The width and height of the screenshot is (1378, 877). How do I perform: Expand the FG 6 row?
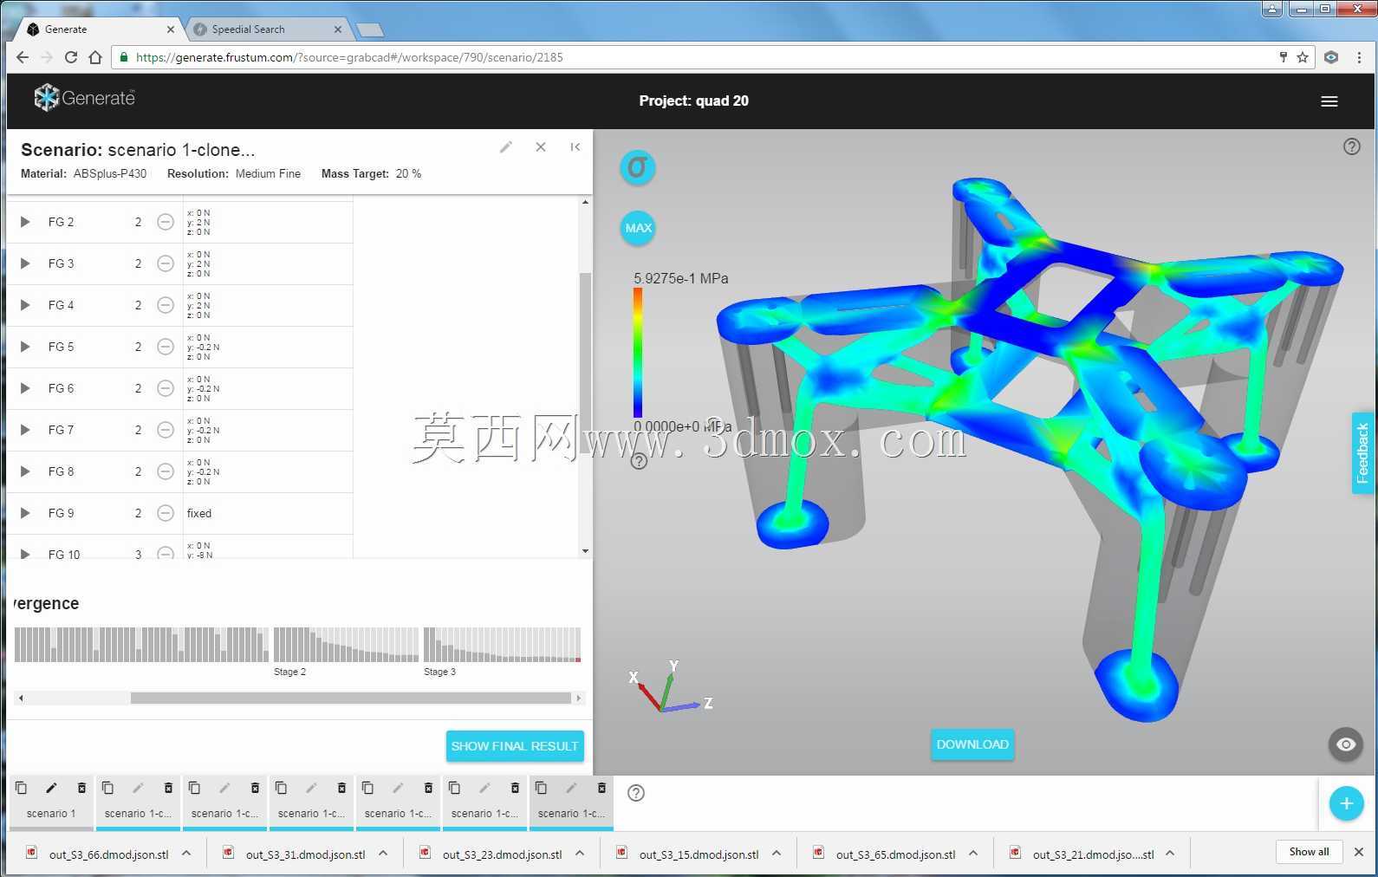pyautogui.click(x=25, y=388)
